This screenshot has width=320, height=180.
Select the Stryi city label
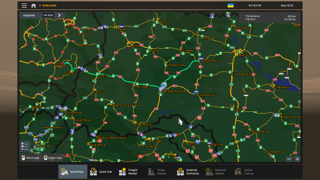pyautogui.click(x=99, y=92)
